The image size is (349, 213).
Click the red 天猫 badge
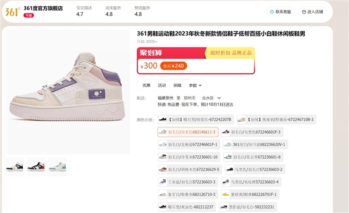[29, 15]
